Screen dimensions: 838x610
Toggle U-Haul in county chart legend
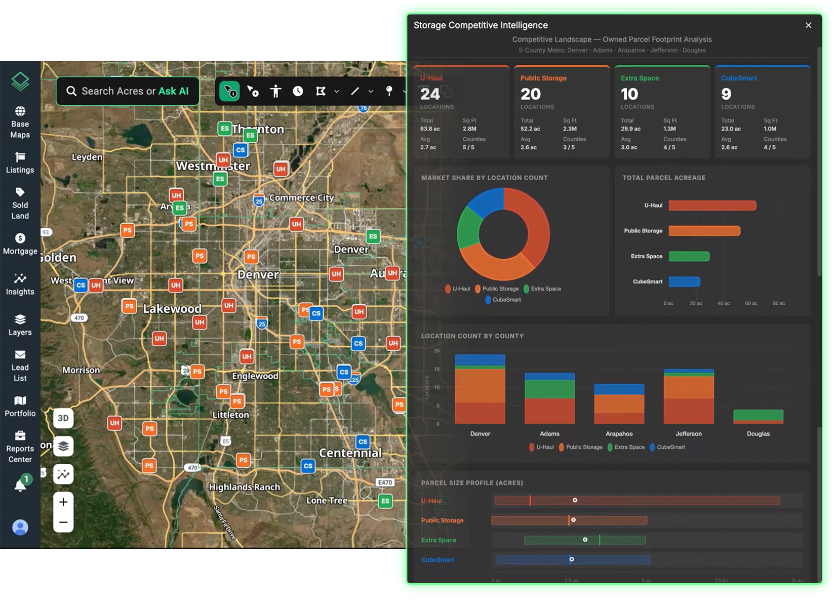[541, 447]
